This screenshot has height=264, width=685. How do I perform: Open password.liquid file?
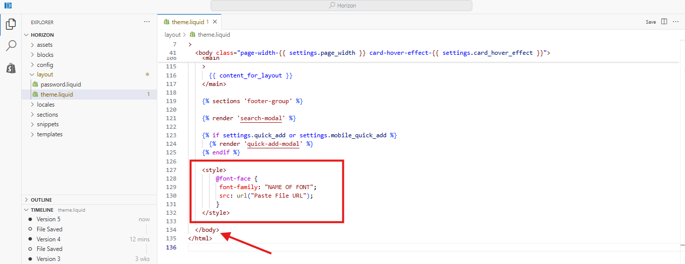pyautogui.click(x=60, y=84)
